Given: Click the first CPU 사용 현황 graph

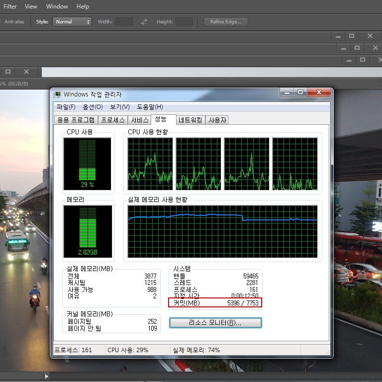Looking at the screenshot, I should pyautogui.click(x=150, y=164).
